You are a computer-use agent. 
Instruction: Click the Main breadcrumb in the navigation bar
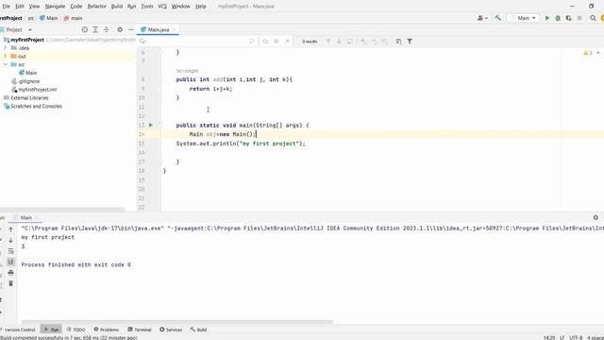tap(49, 18)
